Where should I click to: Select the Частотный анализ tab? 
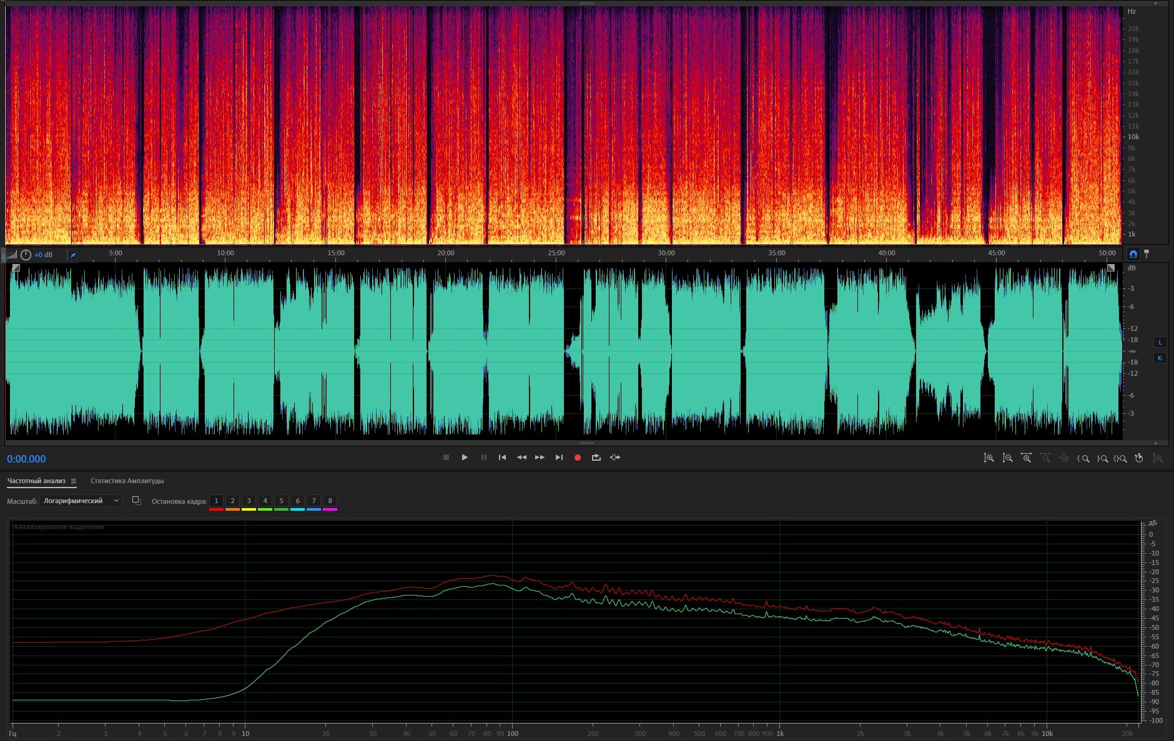pyautogui.click(x=36, y=481)
